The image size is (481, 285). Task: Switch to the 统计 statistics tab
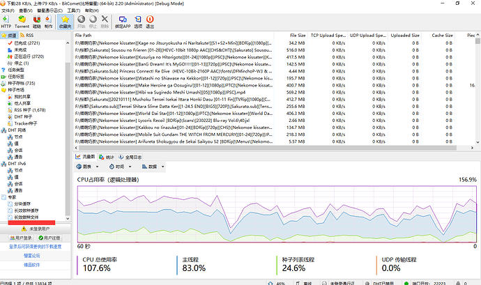tap(107, 157)
